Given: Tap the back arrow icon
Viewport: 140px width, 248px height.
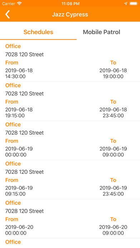Looking at the screenshot, I should coord(7,14).
